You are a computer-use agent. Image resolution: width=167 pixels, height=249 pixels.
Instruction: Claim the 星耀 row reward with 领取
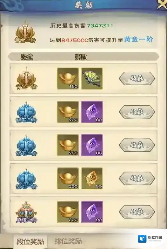[x=137, y=212]
